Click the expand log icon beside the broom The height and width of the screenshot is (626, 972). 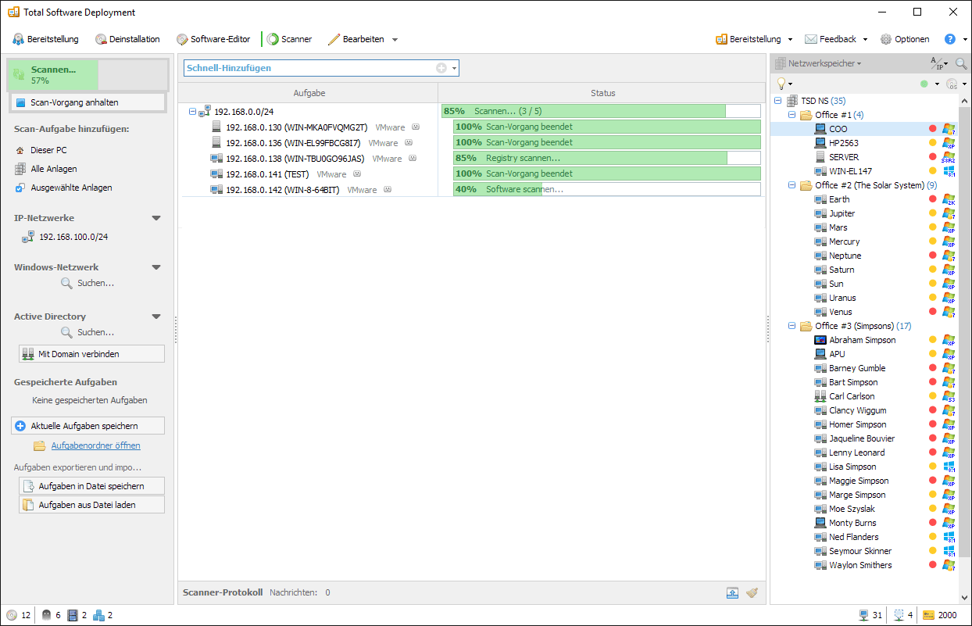(732, 592)
